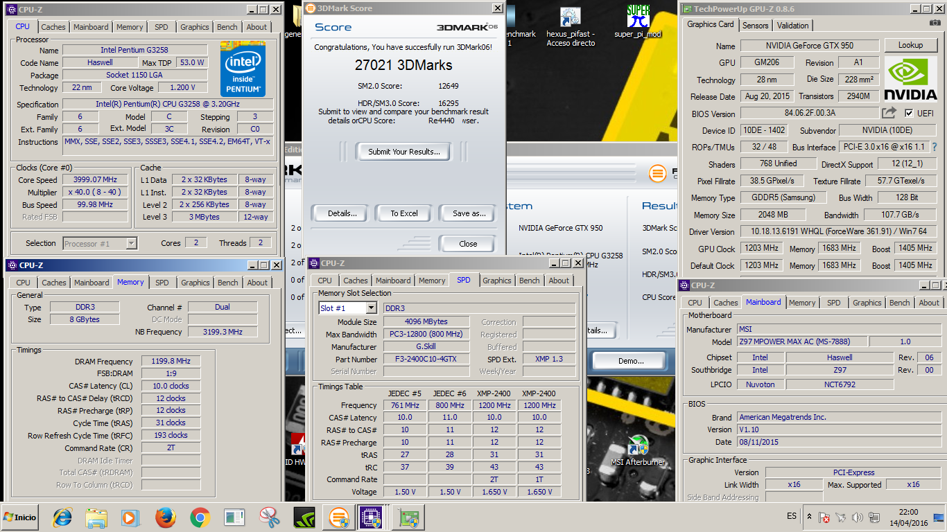Image resolution: width=947 pixels, height=532 pixels.
Task: Open SPD tab in CPU-Z Memory window
Action: (162, 283)
